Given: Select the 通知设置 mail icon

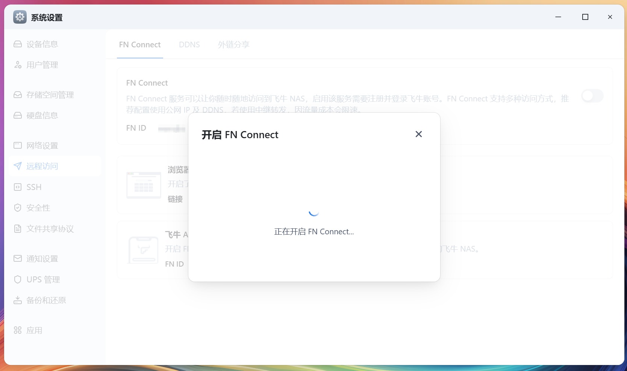Looking at the screenshot, I should tap(18, 258).
